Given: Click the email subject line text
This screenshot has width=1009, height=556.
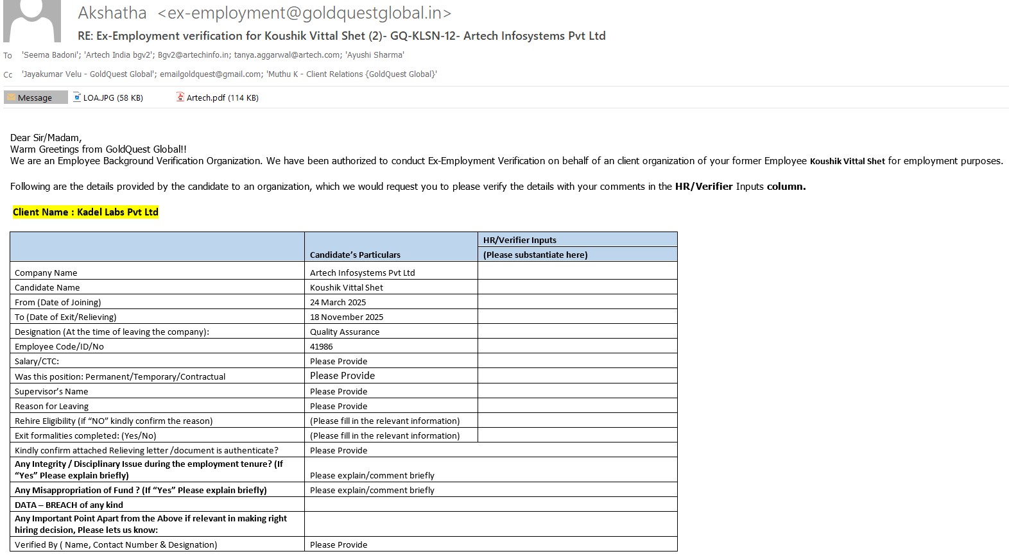Looking at the screenshot, I should coord(341,36).
